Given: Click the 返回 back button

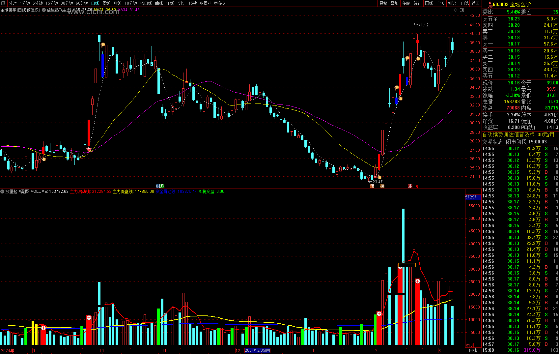Looking at the screenshot, I should [476, 3].
